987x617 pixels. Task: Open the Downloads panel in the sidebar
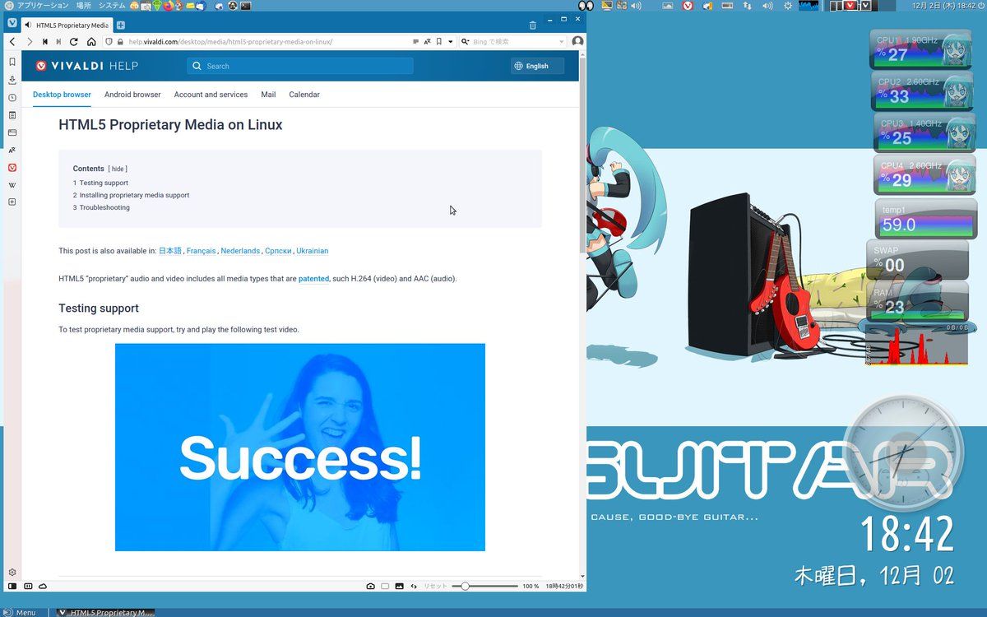[12, 80]
